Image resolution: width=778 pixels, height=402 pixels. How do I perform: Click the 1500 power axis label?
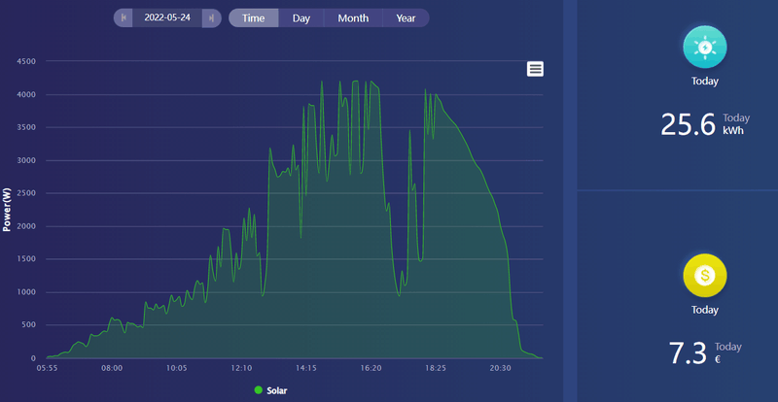[x=26, y=259]
